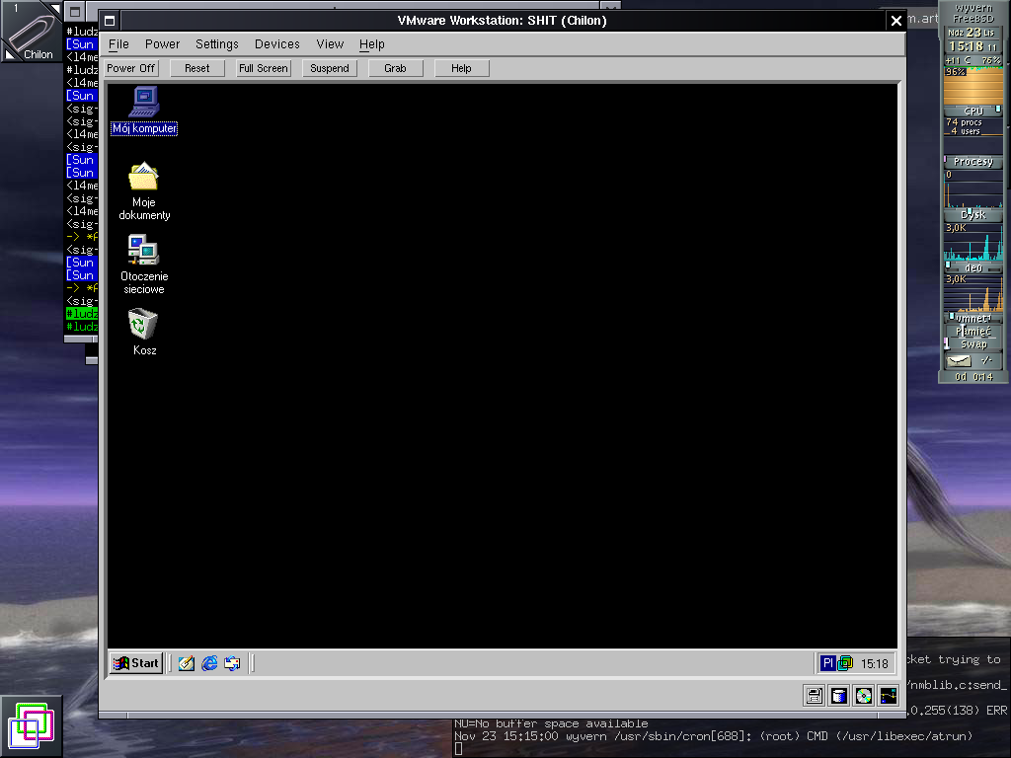Switch VM to Full Screen
Screen dimensions: 1011x758
coord(264,68)
